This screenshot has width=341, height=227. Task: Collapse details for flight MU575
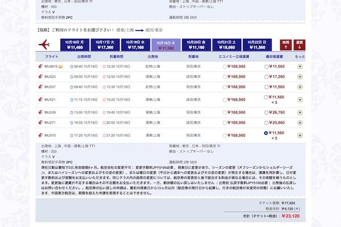[x=300, y=135]
